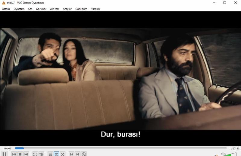Toggle fullscreen video mode

[35, 154]
